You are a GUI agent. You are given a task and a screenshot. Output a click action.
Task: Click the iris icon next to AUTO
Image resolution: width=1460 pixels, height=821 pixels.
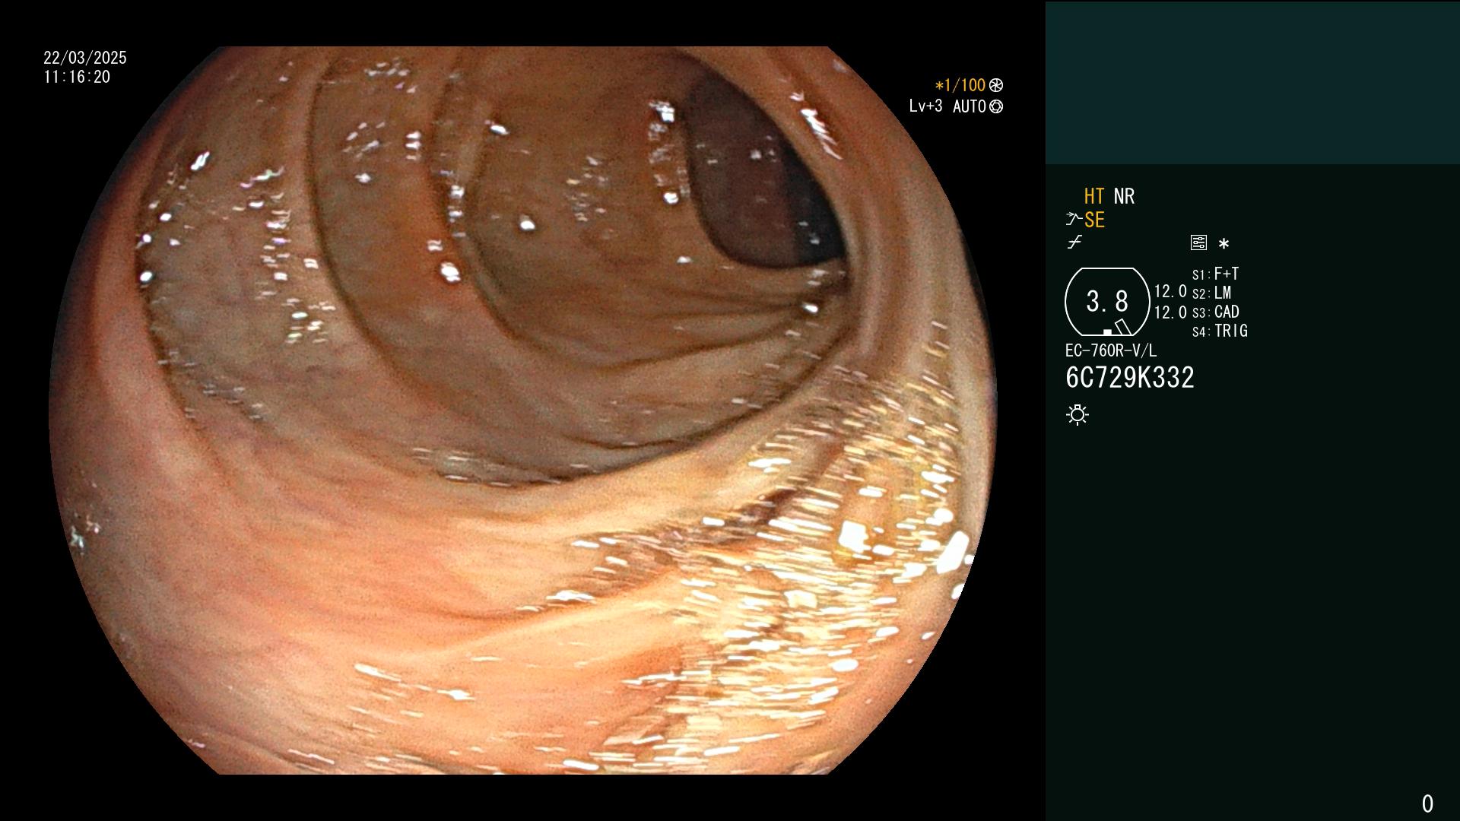pyautogui.click(x=996, y=106)
